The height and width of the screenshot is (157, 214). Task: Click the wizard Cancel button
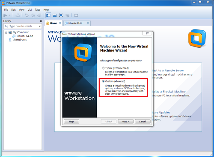coord(143,122)
